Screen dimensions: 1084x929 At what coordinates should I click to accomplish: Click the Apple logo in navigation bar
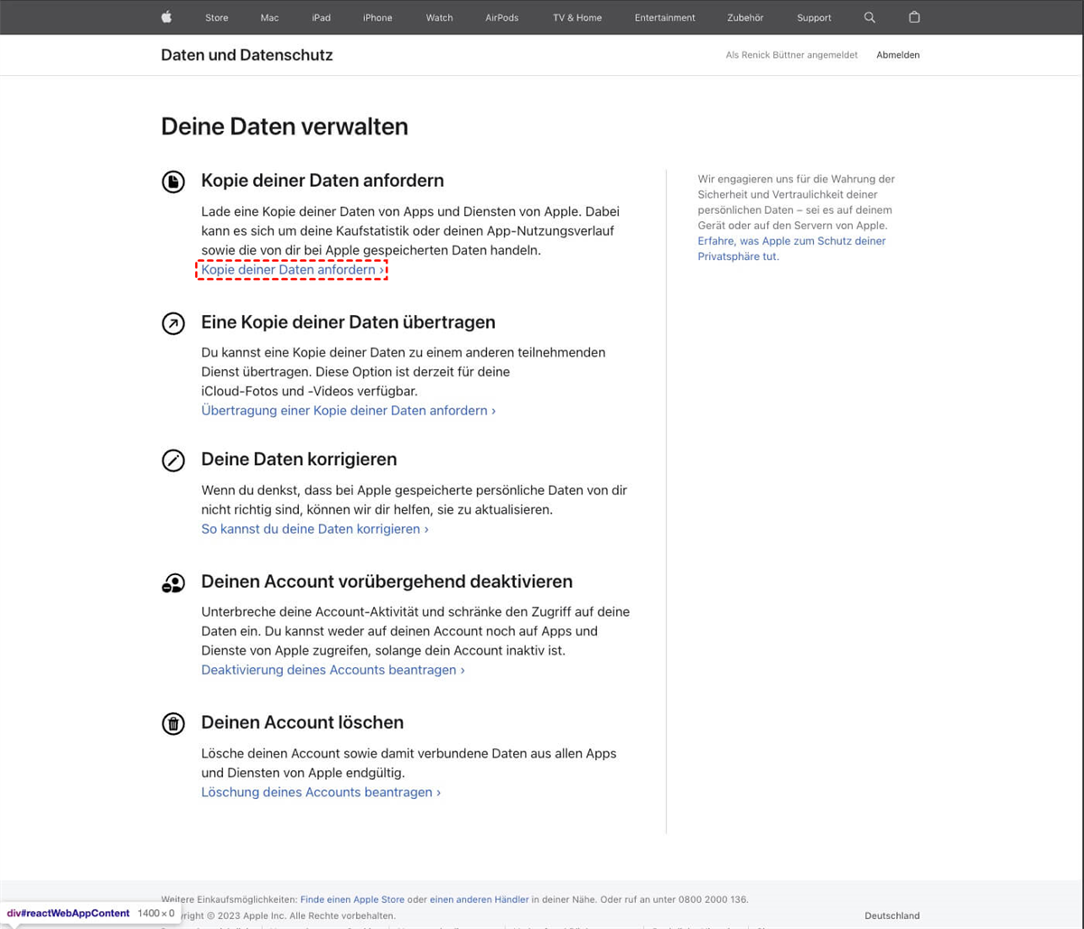(x=166, y=17)
